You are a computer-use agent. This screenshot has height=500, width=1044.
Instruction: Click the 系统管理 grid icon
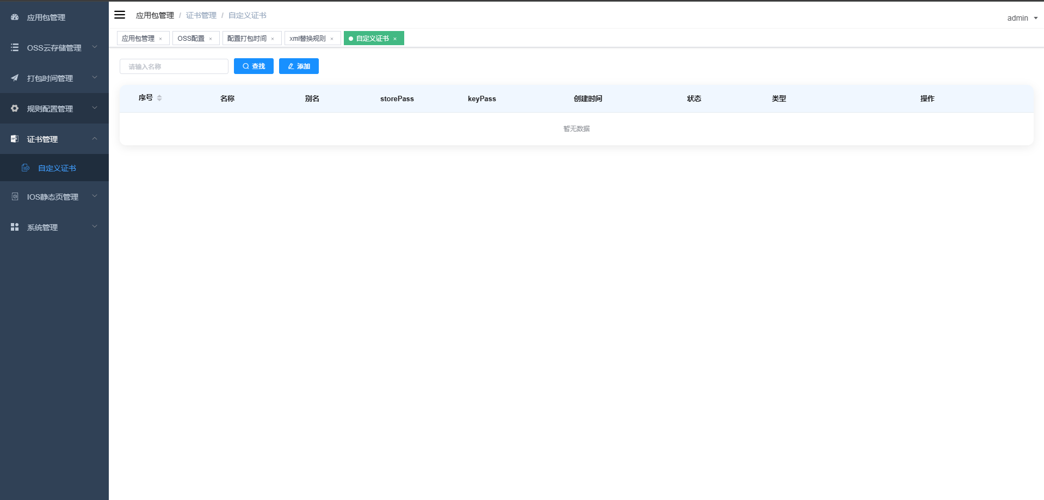[14, 227]
